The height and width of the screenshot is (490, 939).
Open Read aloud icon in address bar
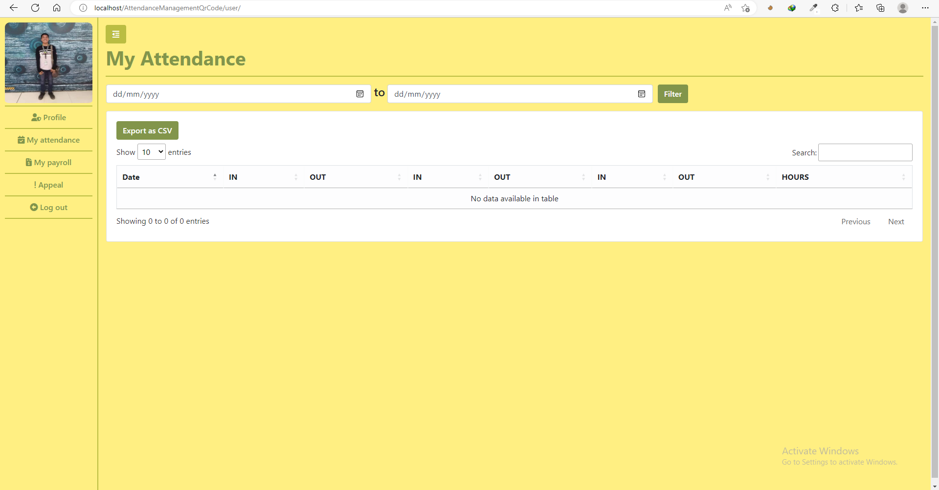point(728,8)
